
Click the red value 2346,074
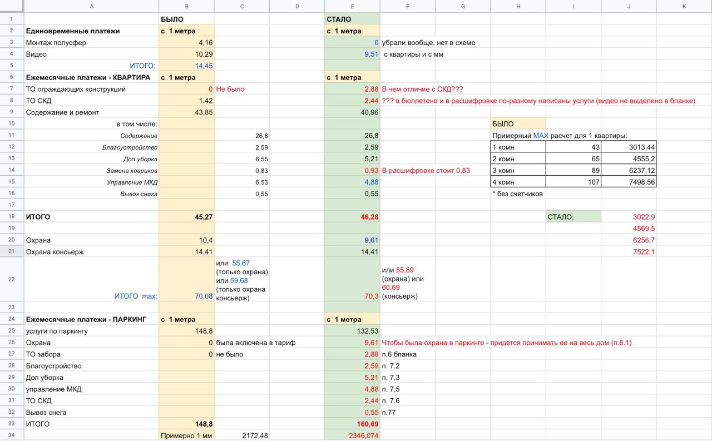(x=352, y=435)
